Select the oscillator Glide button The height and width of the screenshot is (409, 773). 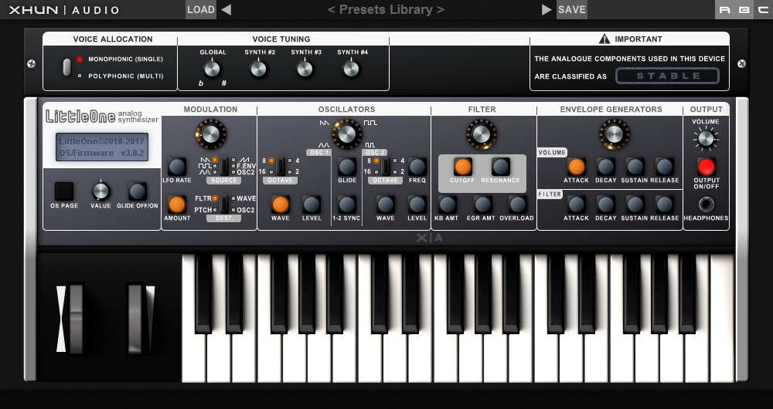point(347,166)
